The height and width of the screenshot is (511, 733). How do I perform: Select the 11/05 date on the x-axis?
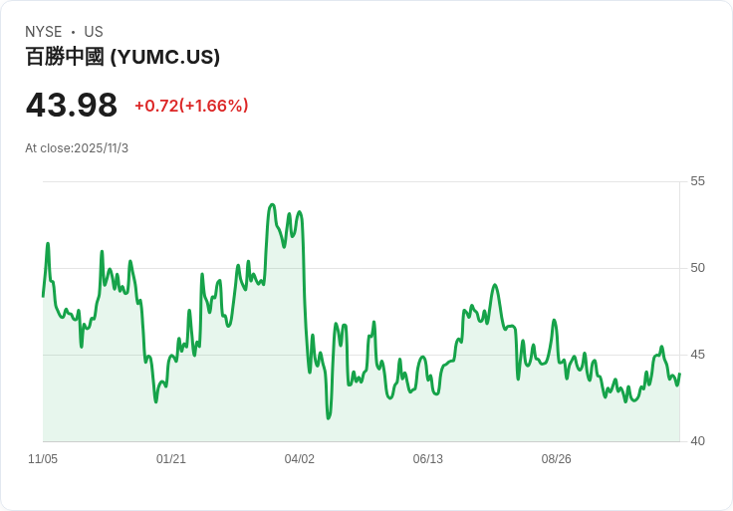click(43, 459)
